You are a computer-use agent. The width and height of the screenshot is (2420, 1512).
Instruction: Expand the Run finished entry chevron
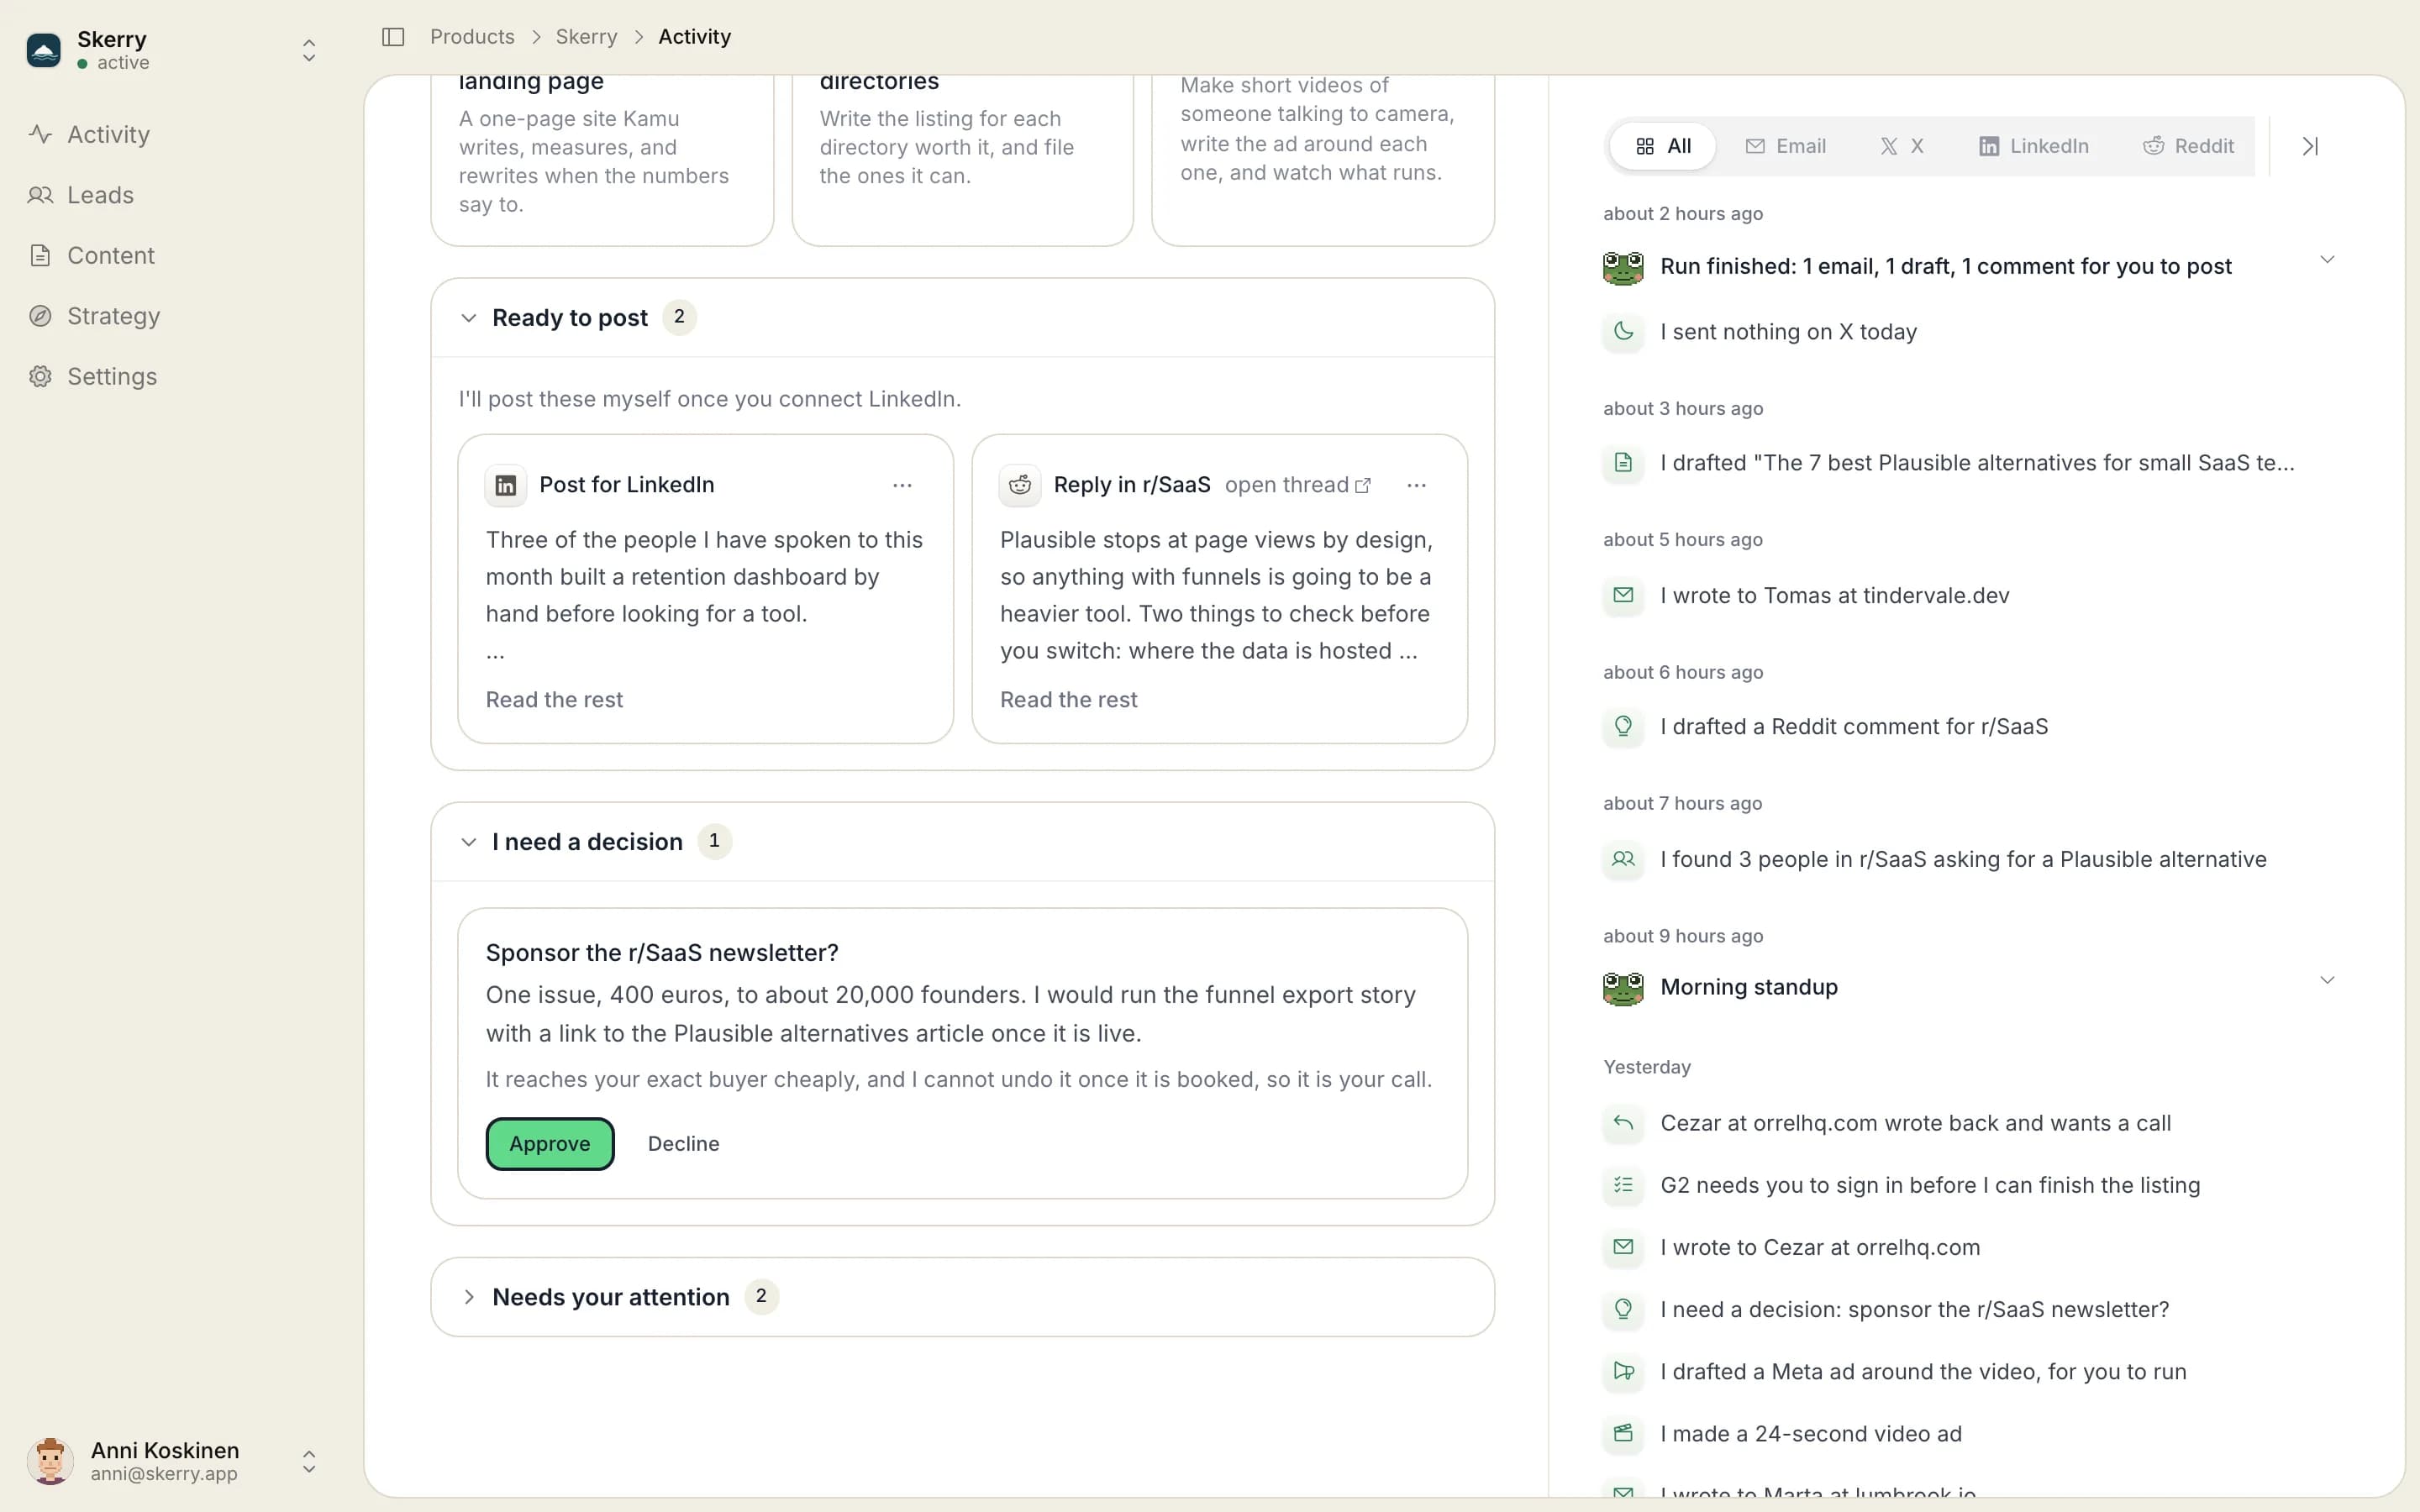(x=2327, y=260)
